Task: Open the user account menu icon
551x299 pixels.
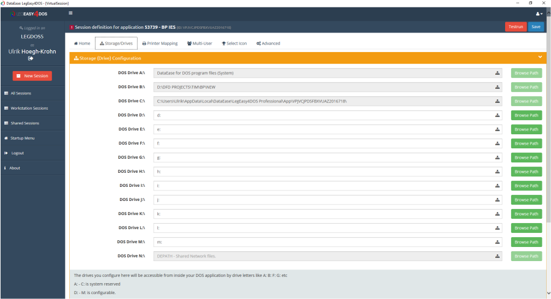Action: click(539, 13)
